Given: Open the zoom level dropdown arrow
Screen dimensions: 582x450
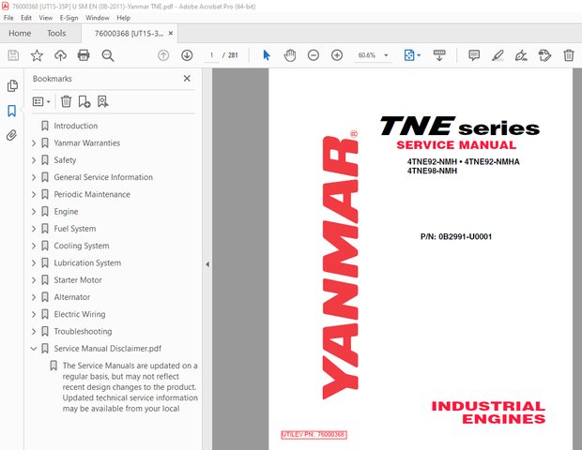Looking at the screenshot, I should click(x=386, y=55).
